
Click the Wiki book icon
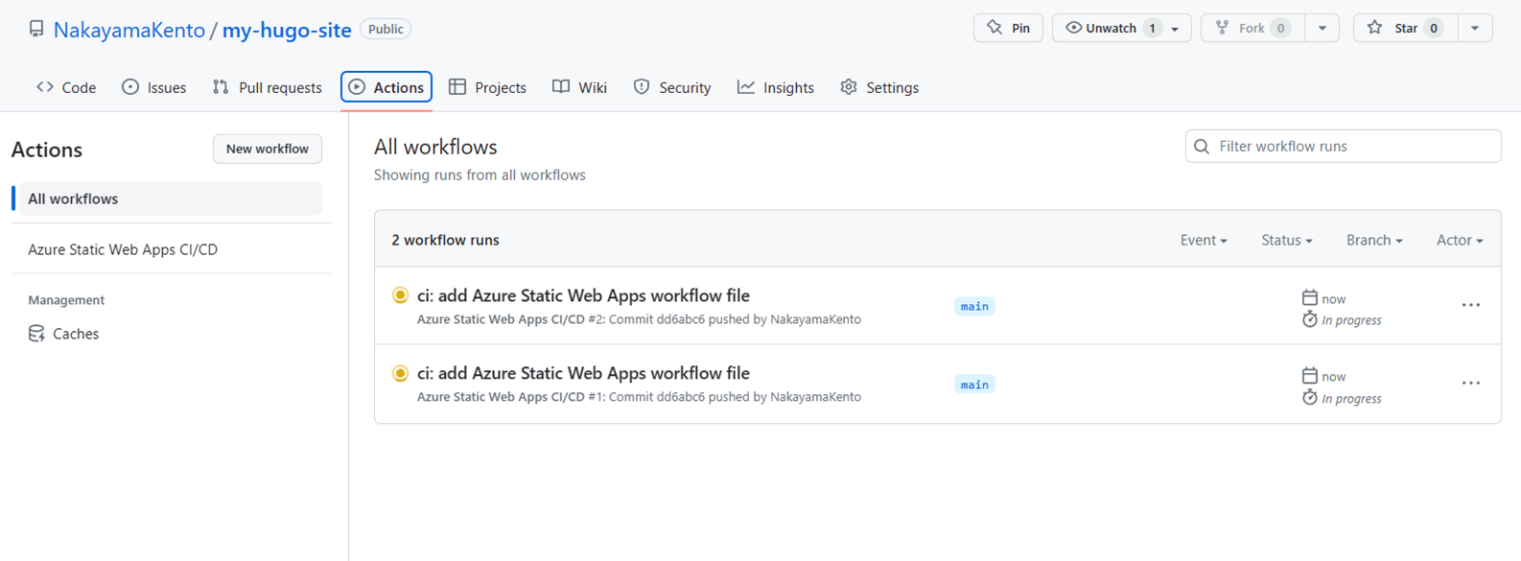[x=561, y=87]
